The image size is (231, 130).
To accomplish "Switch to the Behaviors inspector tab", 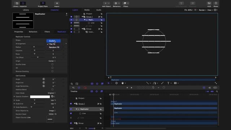I will tap(33, 32).
